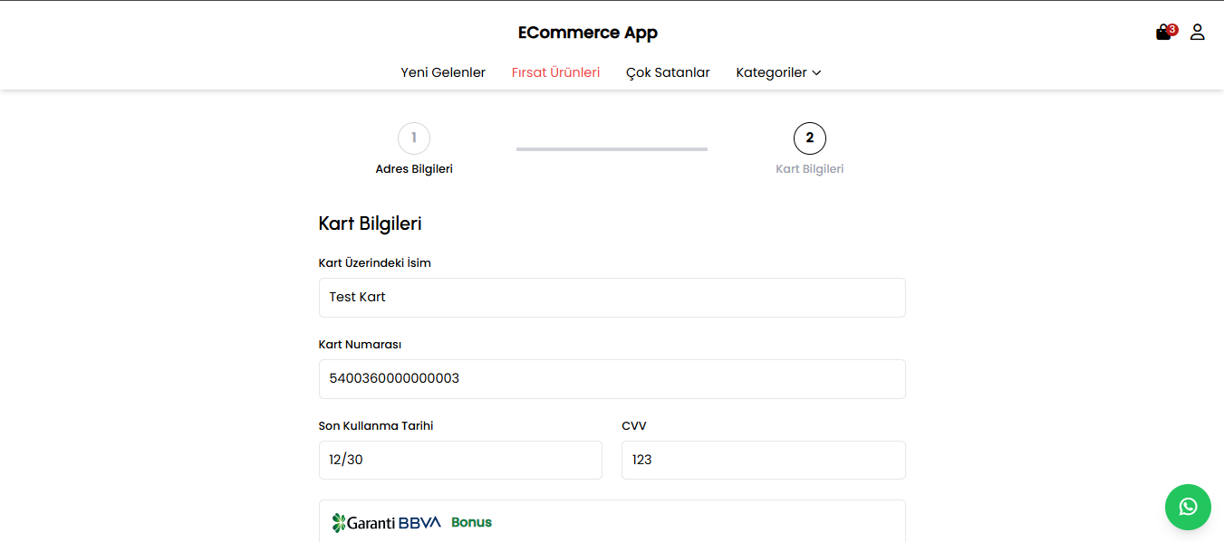Screen dimensions: 1224x542
Task: Click the Kart Bilgileri step label
Action: (x=809, y=169)
